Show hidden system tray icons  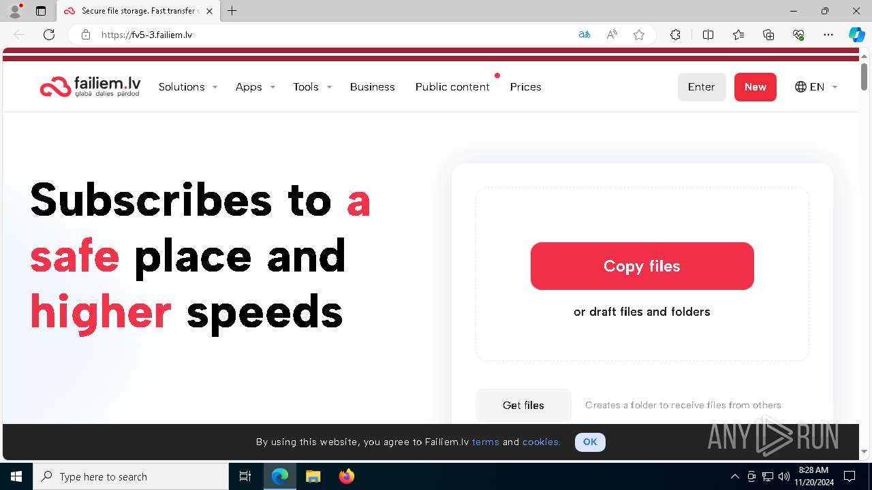point(734,476)
